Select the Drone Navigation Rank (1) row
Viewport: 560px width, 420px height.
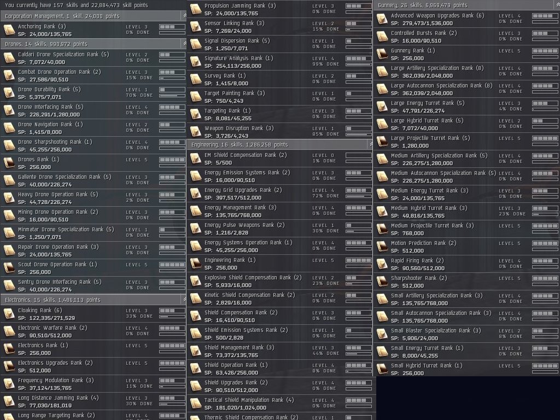(93, 128)
